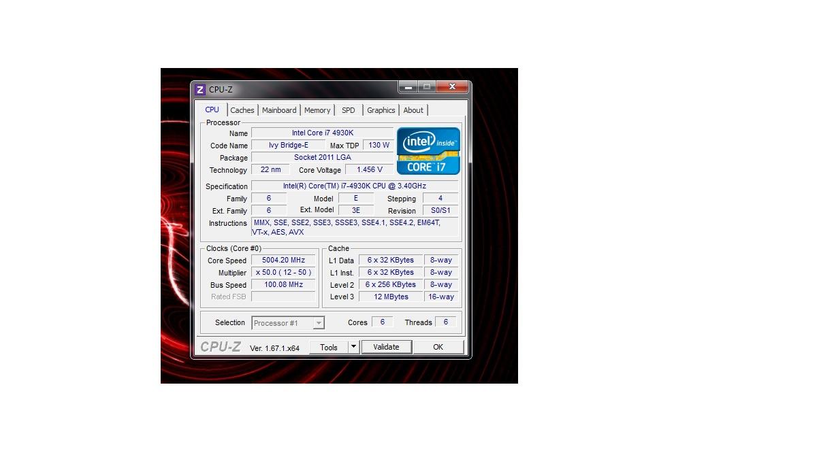Viewport: 836px width, 470px height.
Task: Expand the Tools dropdown arrow
Action: pyautogui.click(x=354, y=347)
